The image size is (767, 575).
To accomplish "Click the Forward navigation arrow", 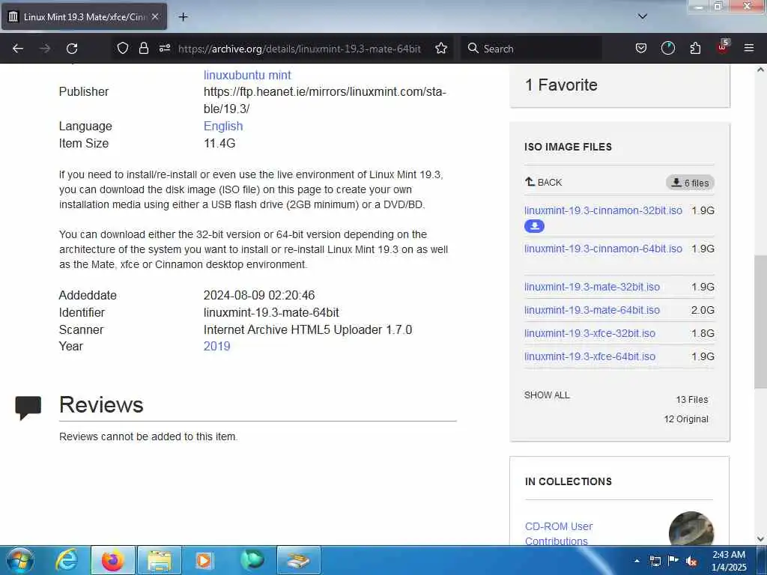I will coord(45,49).
